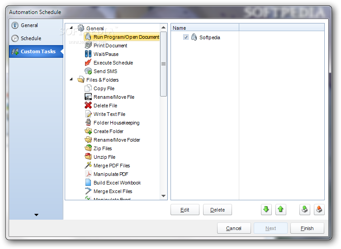Click the Zip Files icon
The image size is (341, 249).
coord(88,148)
